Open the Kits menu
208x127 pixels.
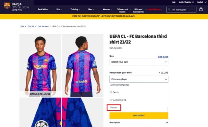[59, 9]
